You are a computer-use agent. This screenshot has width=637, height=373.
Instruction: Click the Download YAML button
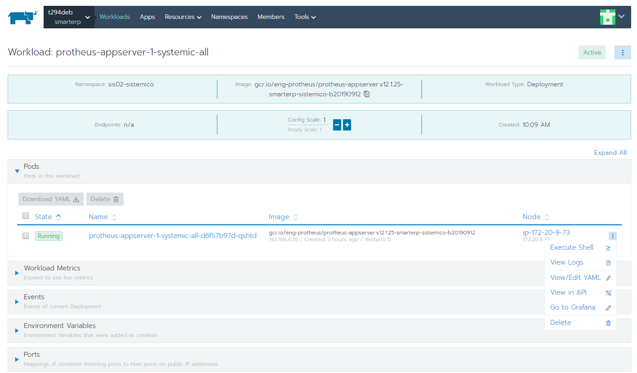tap(51, 199)
